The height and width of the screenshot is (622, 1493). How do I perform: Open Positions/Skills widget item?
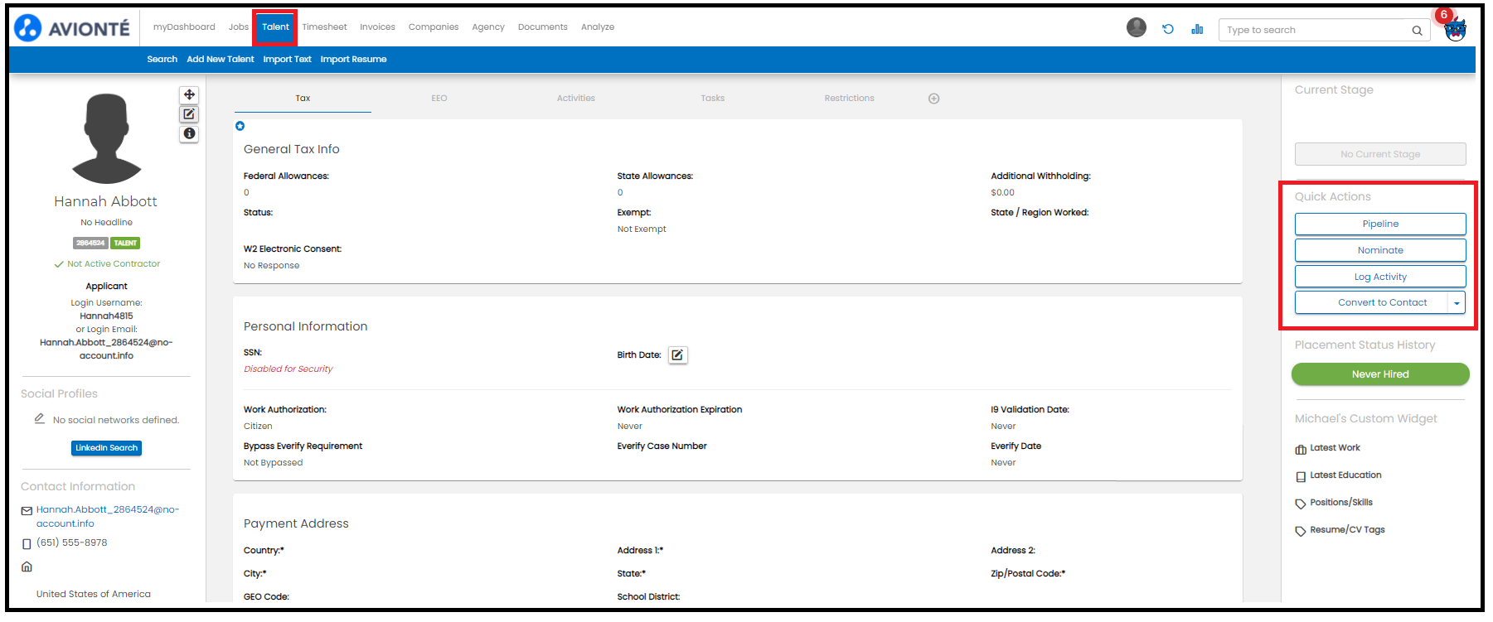[1340, 503]
